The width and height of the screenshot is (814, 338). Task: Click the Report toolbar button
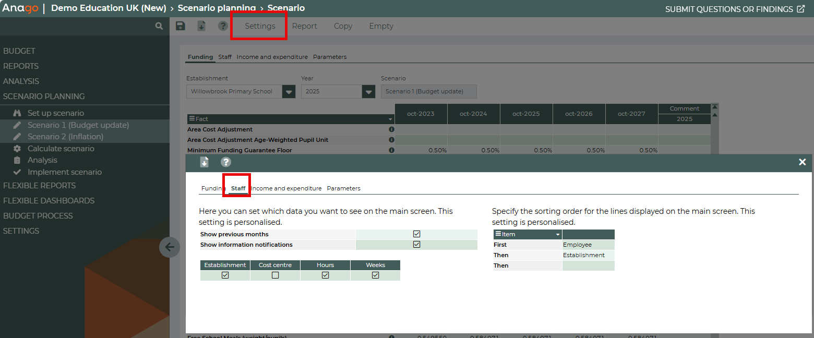pos(304,26)
